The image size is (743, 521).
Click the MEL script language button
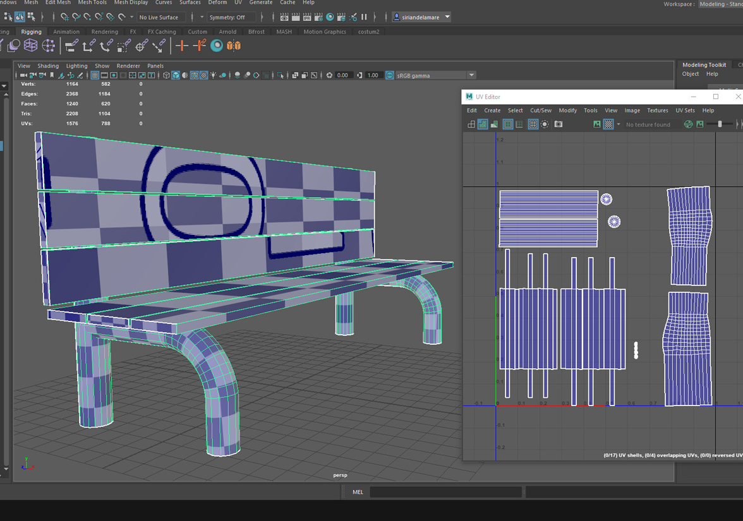click(x=358, y=492)
